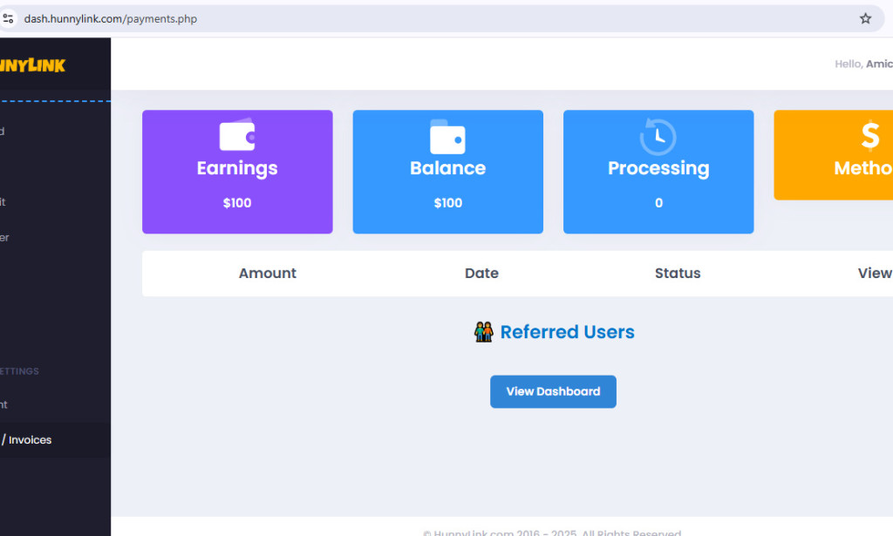Click the Date column header
Image resolution: width=893 pixels, height=536 pixels.
click(481, 273)
